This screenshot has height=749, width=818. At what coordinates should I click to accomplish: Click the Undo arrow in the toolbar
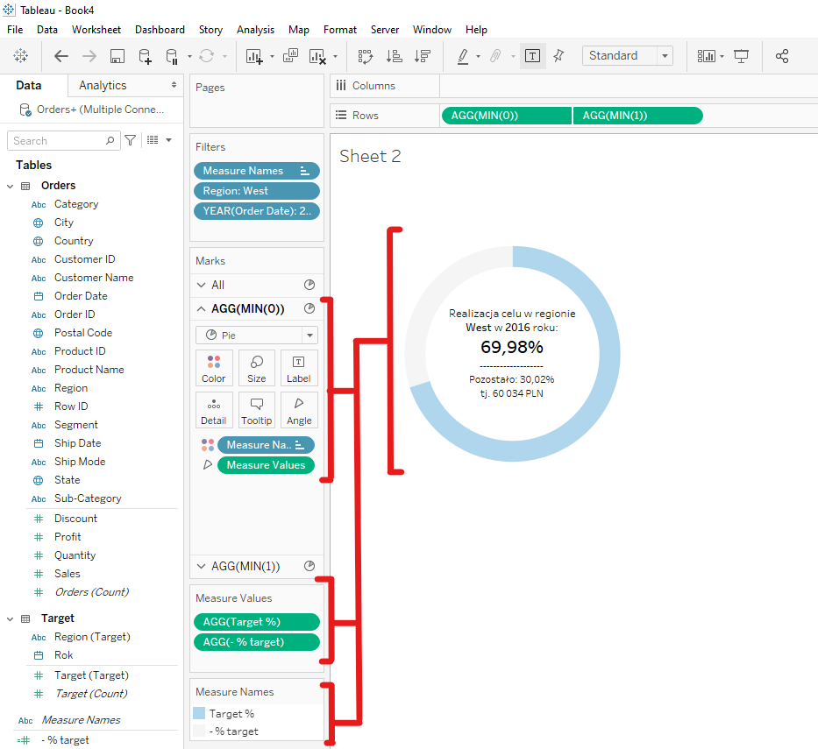click(x=61, y=56)
